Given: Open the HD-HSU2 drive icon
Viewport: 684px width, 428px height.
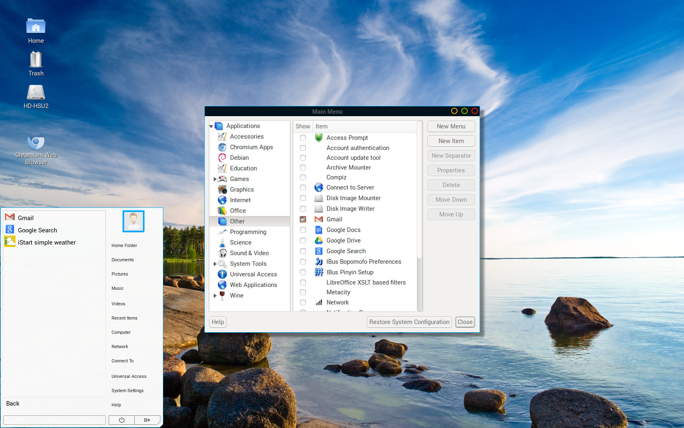Looking at the screenshot, I should point(36,93).
